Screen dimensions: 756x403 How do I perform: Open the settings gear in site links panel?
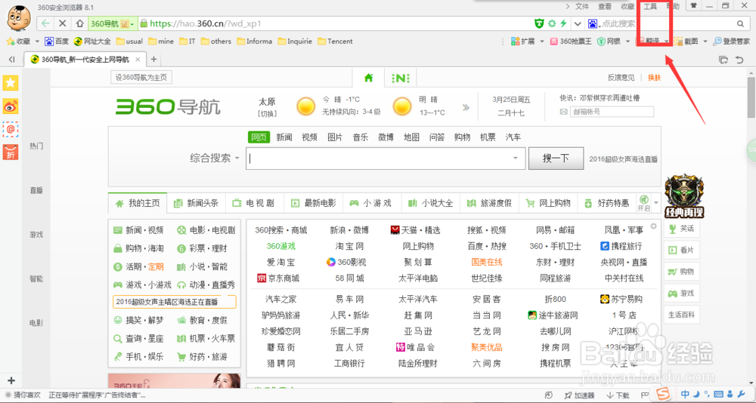(x=653, y=226)
